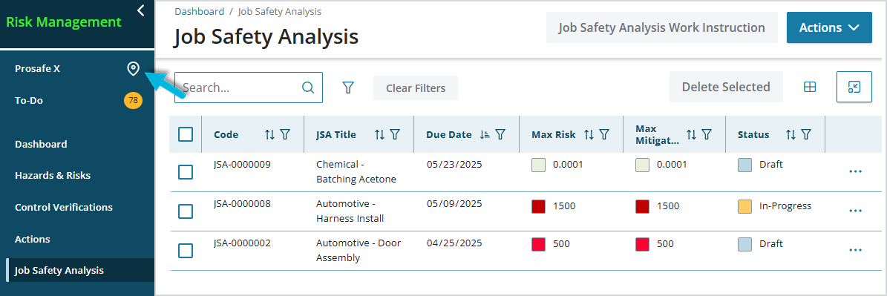Open the three-dot menu for JSA-0000002
The width and height of the screenshot is (887, 296).
[x=855, y=250]
